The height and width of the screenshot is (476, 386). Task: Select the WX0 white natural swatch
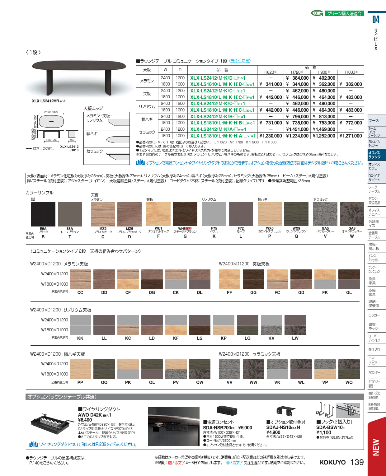[270, 214]
